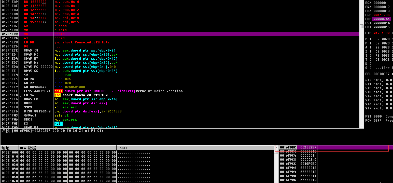Click the A flag value
The width and height of the screenshot is (393, 183).
[x=370, y=47]
